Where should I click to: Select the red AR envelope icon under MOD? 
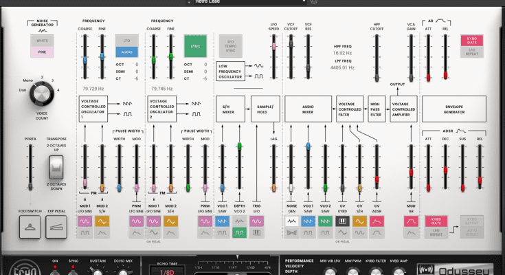pyautogui.click(x=412, y=221)
